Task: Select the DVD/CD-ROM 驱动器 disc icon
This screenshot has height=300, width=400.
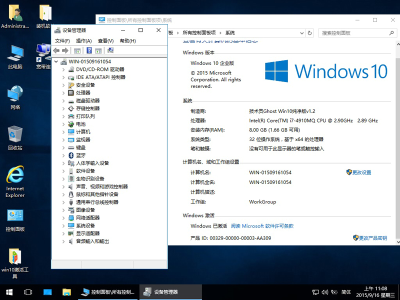Action: (71, 69)
